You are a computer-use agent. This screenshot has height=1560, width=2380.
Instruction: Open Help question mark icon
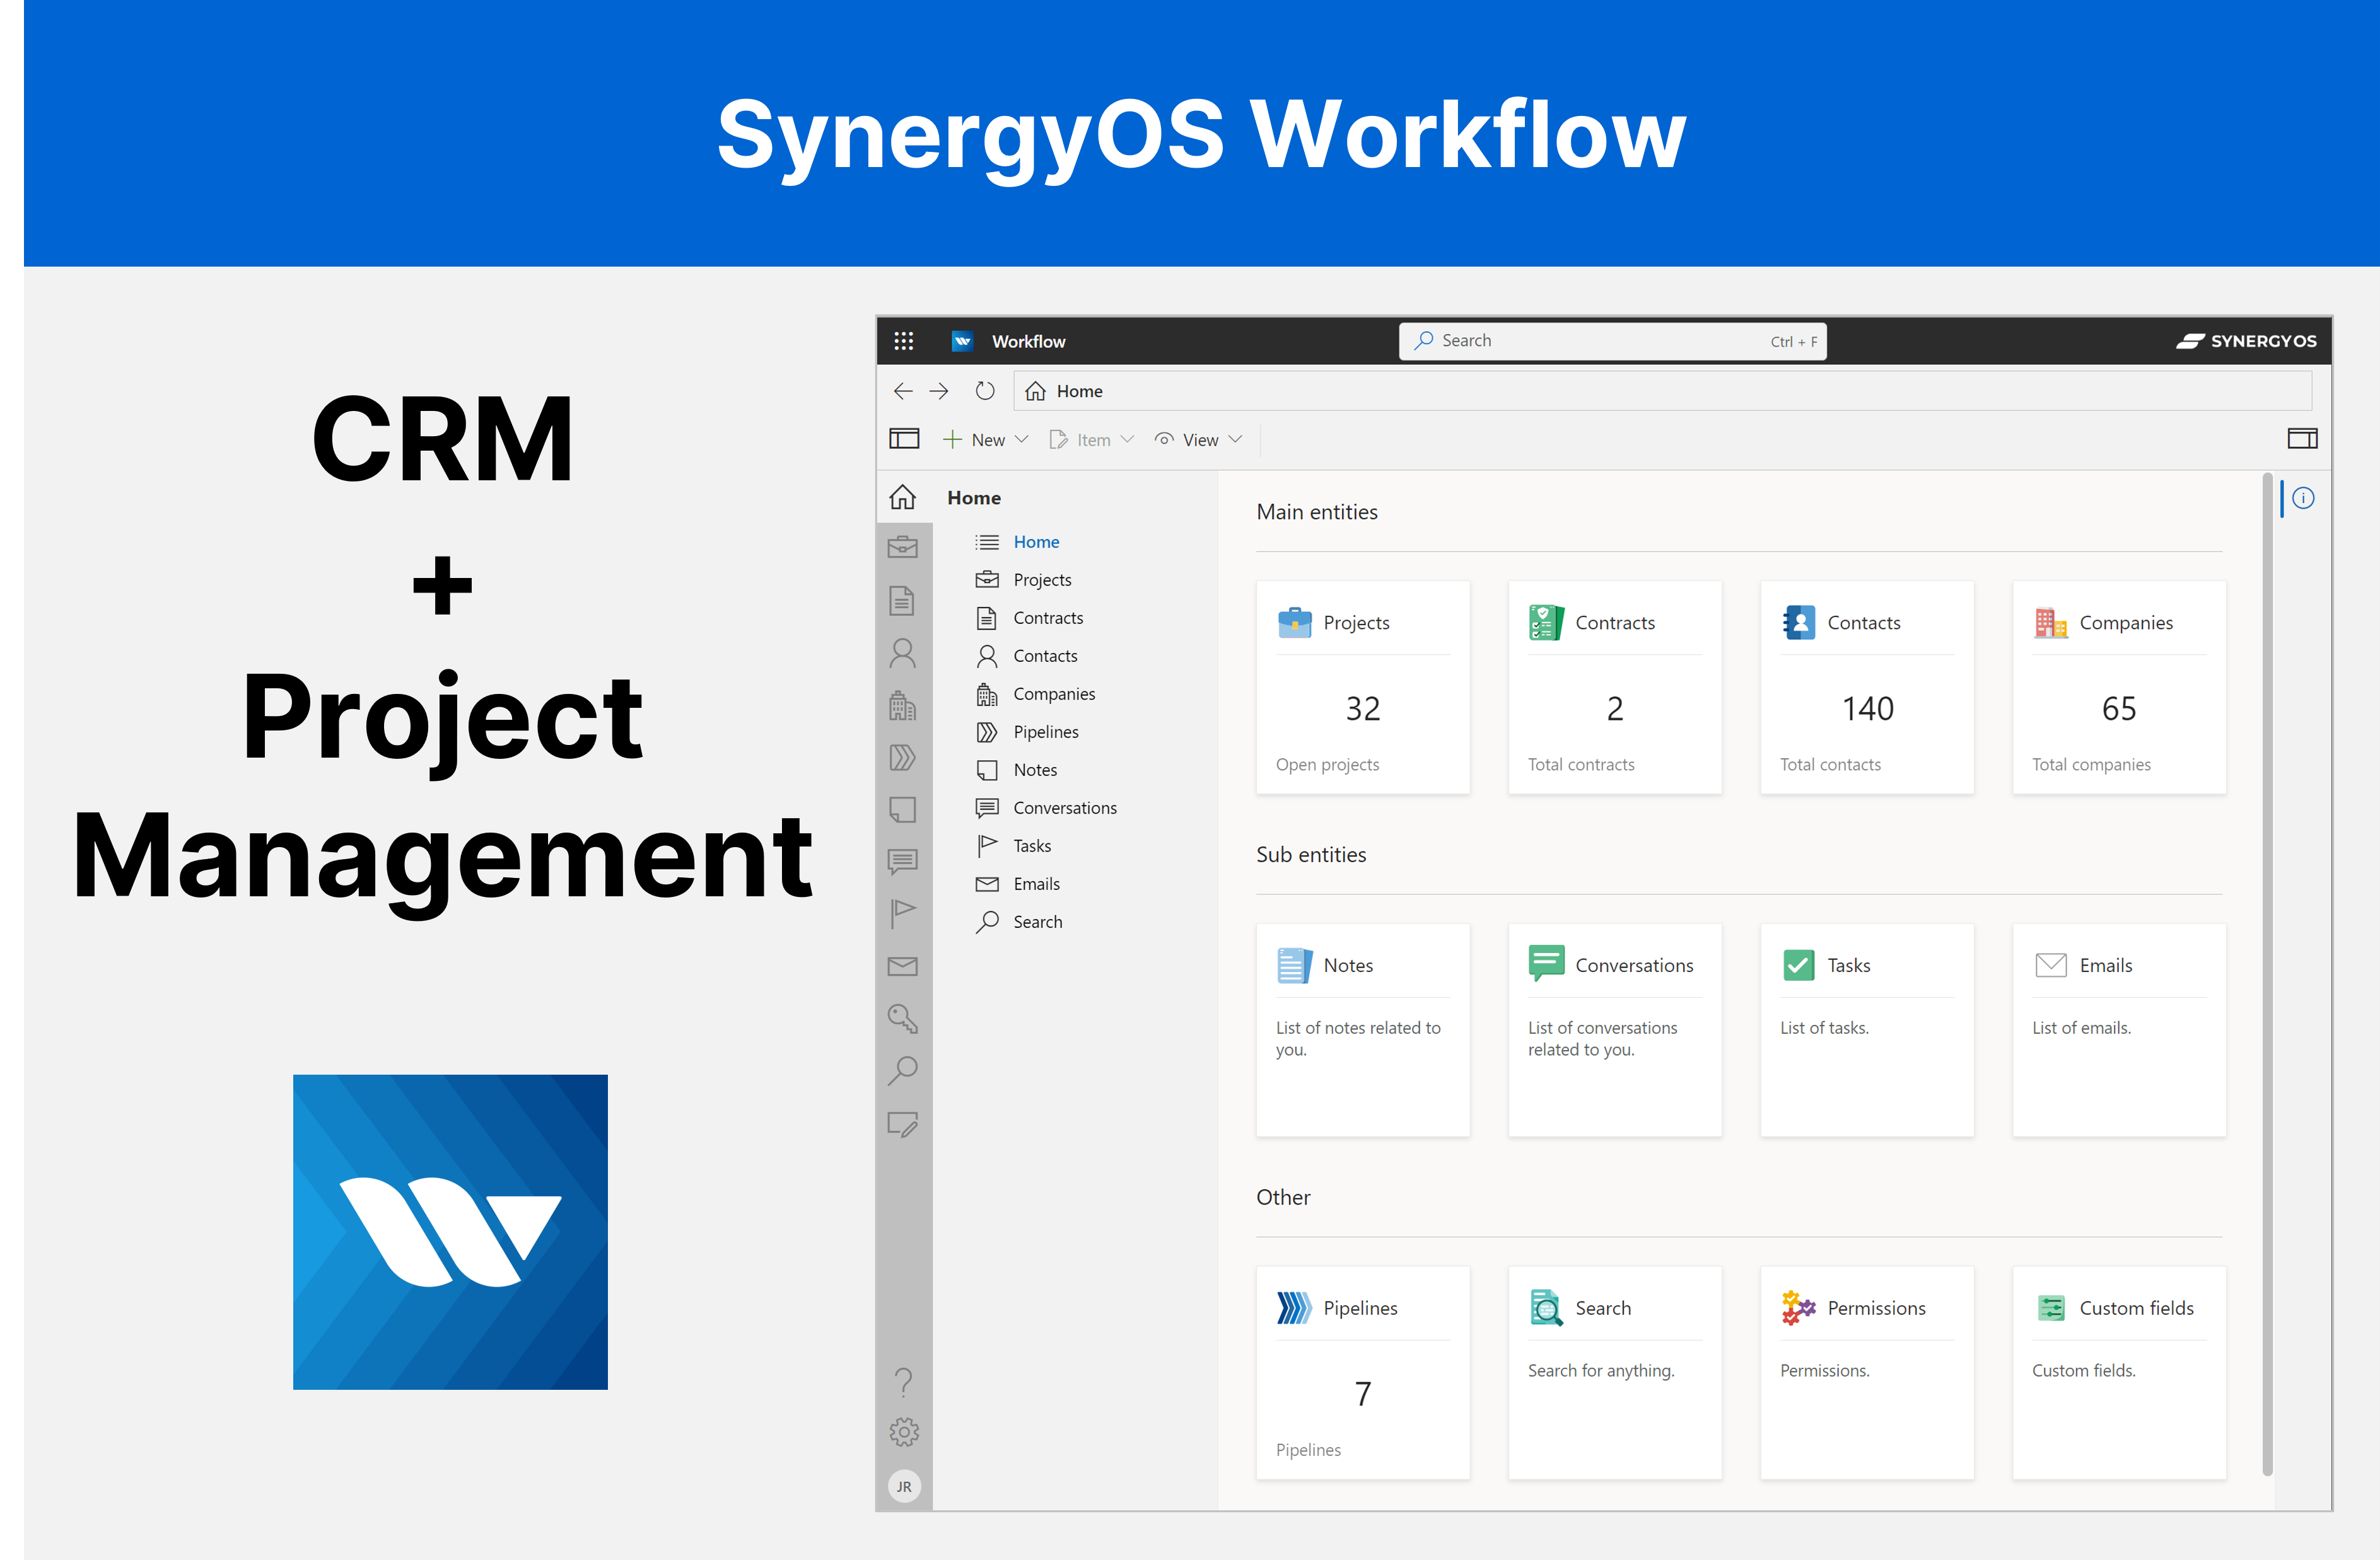[904, 1382]
